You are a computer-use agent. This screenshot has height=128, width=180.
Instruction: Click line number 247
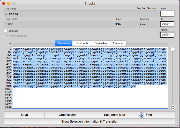point(9,58)
